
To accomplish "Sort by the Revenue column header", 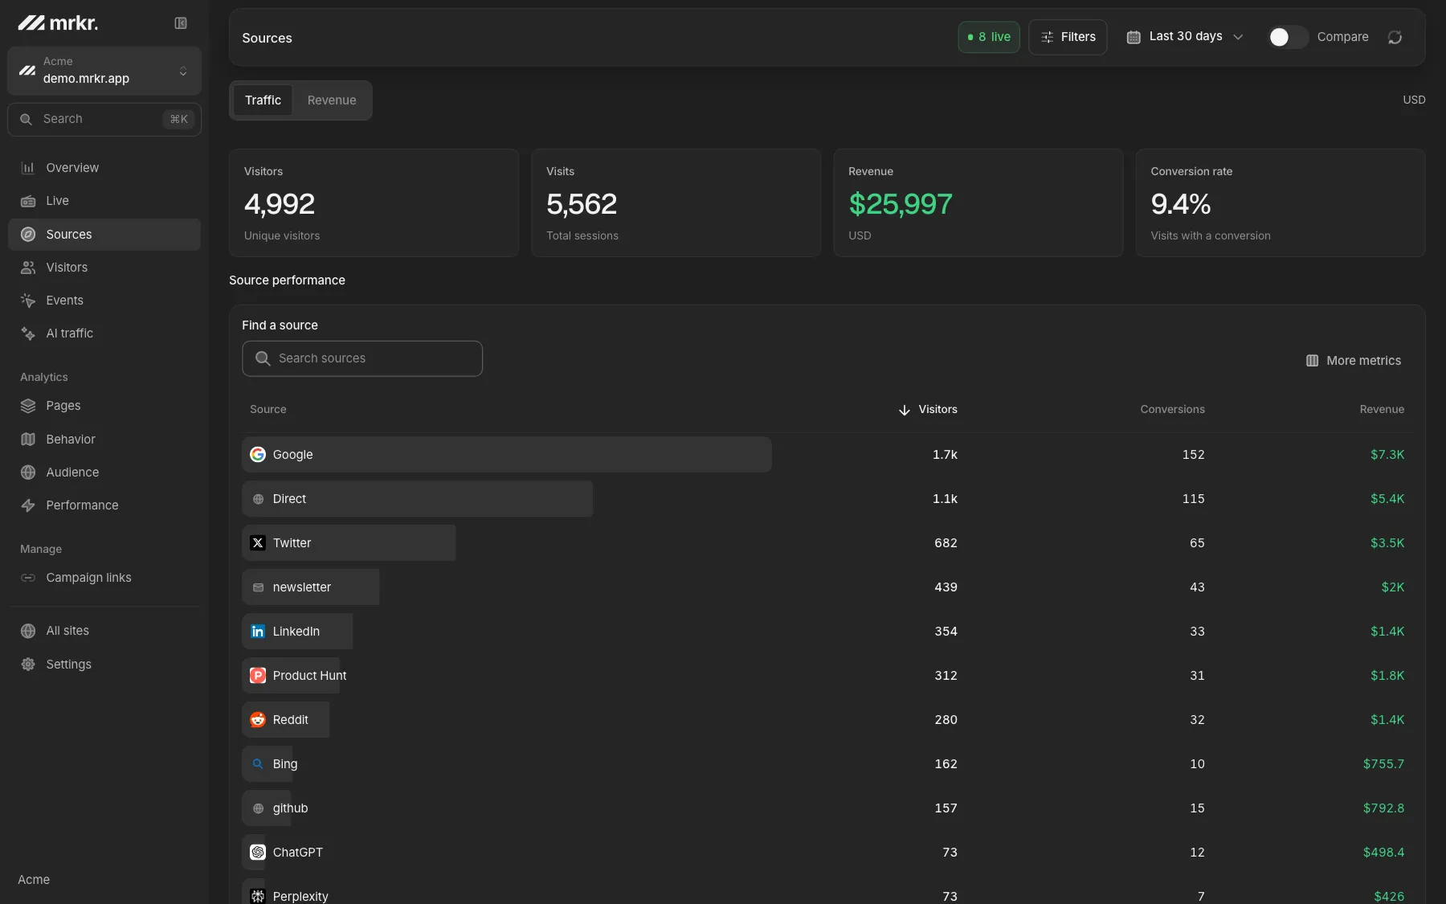I will click(x=1382, y=410).
